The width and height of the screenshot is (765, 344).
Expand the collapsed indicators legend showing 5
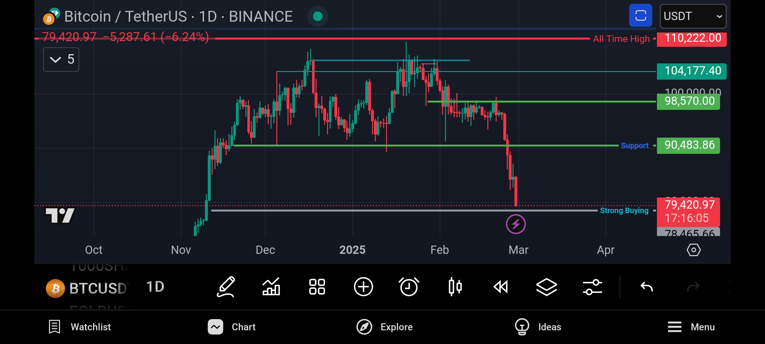61,60
